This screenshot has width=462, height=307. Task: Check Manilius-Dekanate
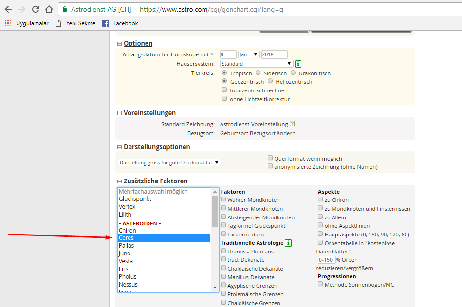point(223,277)
